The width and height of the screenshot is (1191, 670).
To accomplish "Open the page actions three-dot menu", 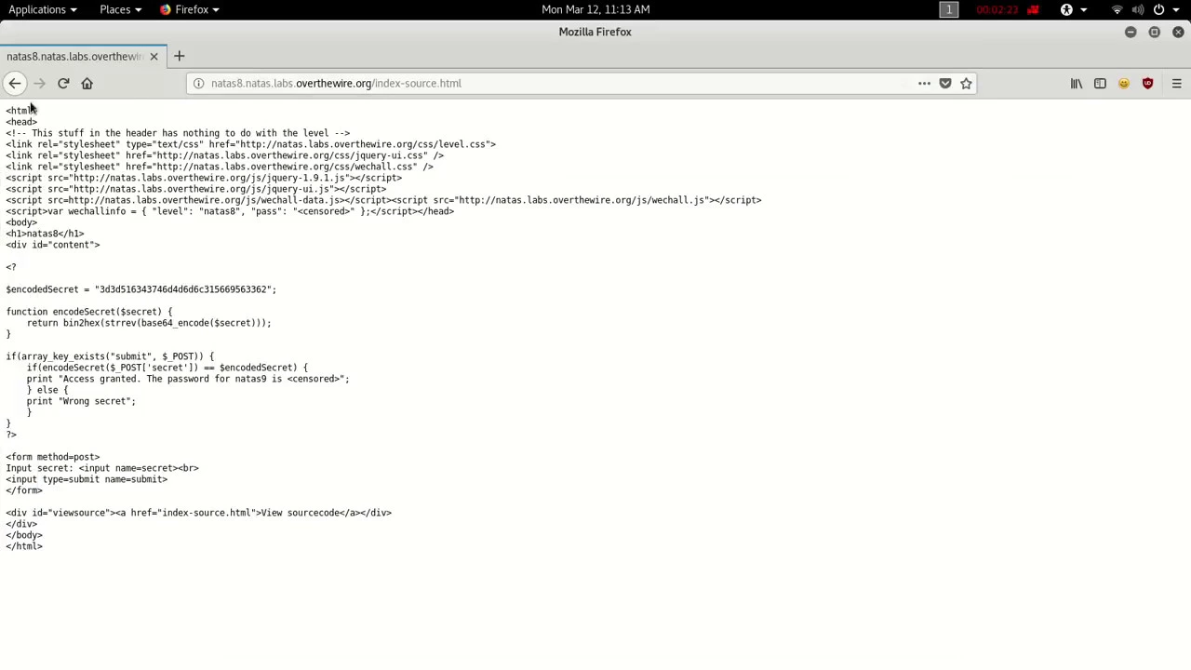I will [924, 84].
